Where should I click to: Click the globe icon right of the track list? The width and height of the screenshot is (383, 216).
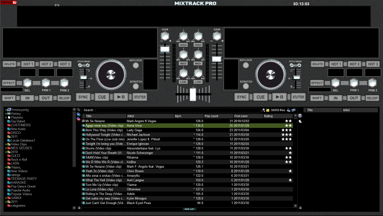[300, 116]
